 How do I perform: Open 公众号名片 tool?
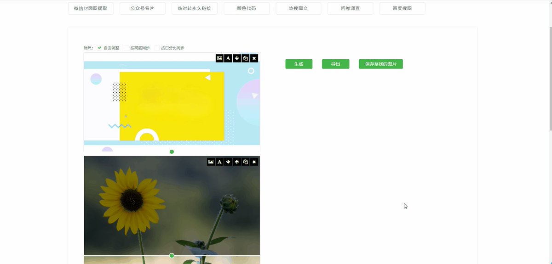143,8
